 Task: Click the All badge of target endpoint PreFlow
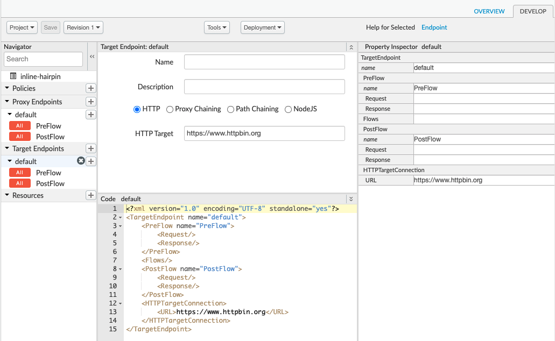coord(20,172)
